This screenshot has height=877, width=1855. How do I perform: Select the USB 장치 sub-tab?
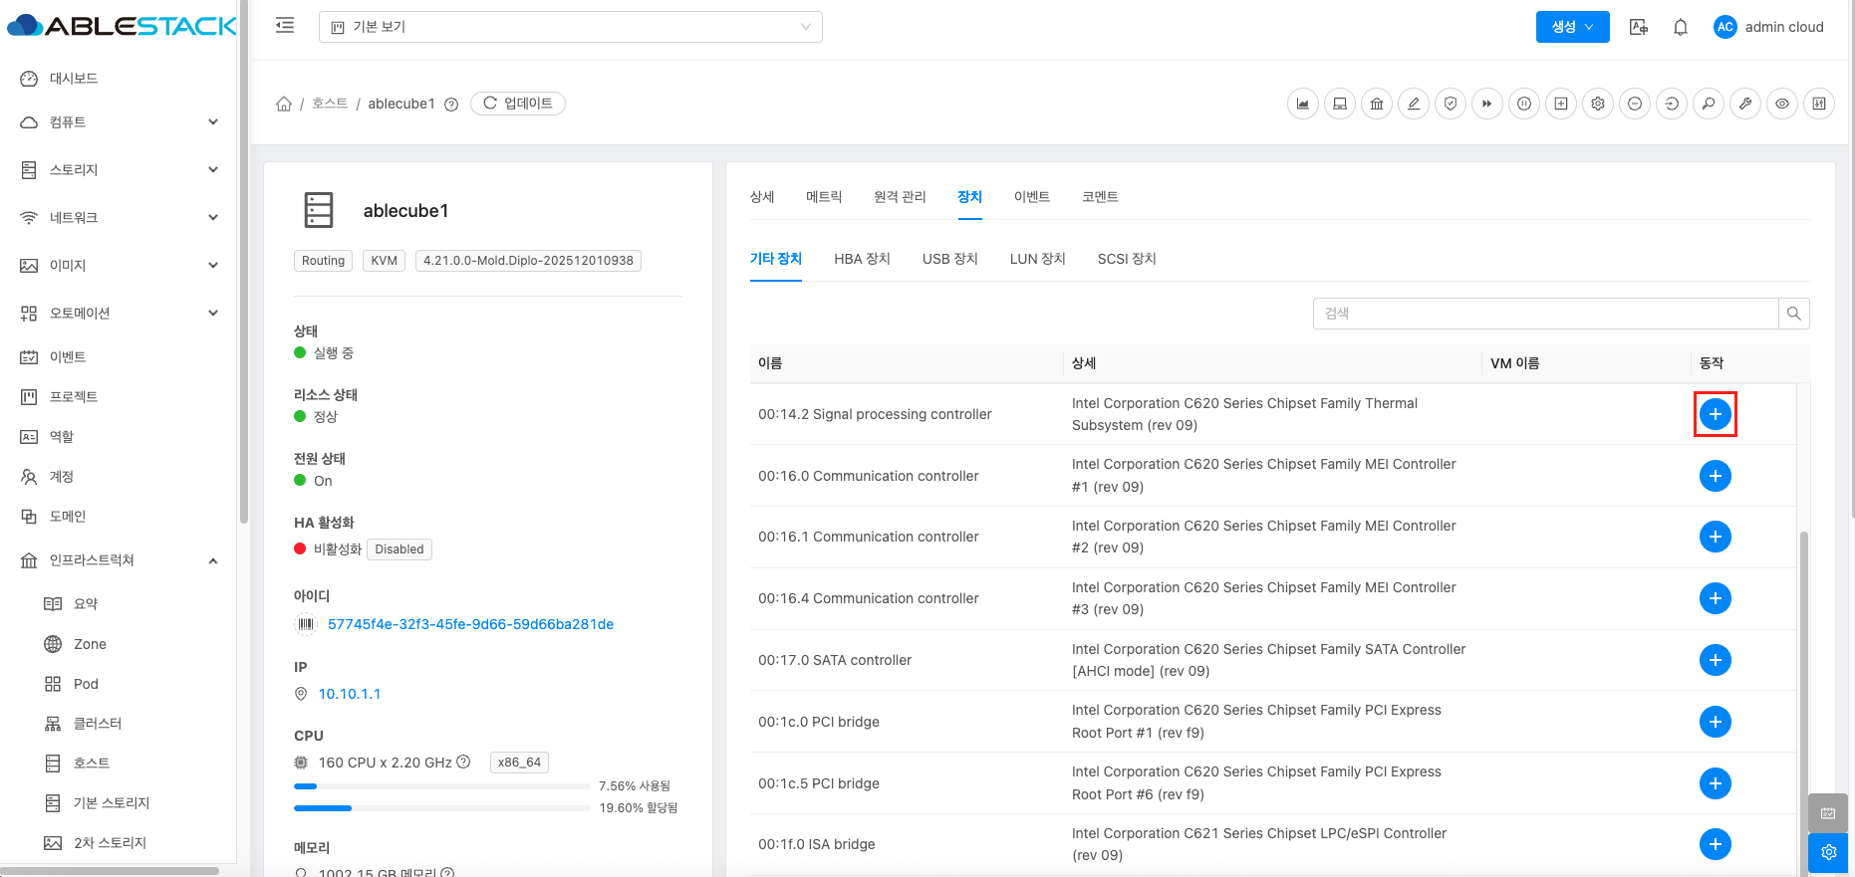pos(949,259)
